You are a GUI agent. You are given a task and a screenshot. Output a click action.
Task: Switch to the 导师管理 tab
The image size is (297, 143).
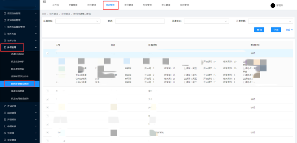click(91, 5)
